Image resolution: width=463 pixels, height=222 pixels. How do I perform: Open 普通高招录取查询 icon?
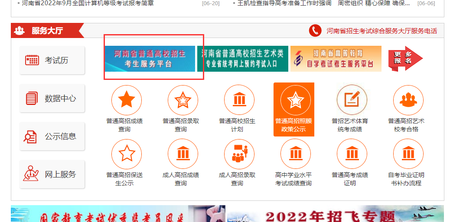183,100
